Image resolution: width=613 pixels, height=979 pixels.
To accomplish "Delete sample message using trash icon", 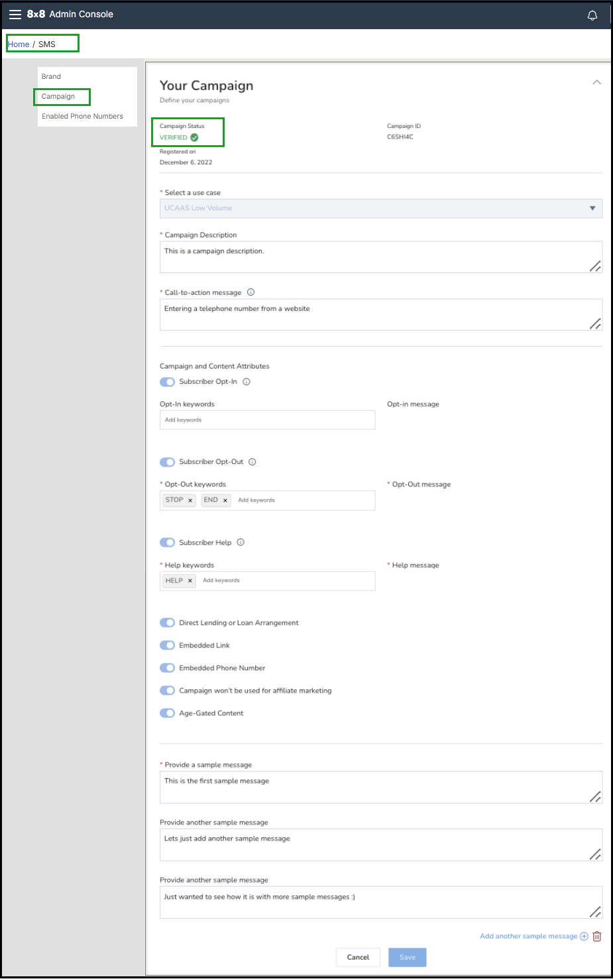I will pyautogui.click(x=597, y=937).
